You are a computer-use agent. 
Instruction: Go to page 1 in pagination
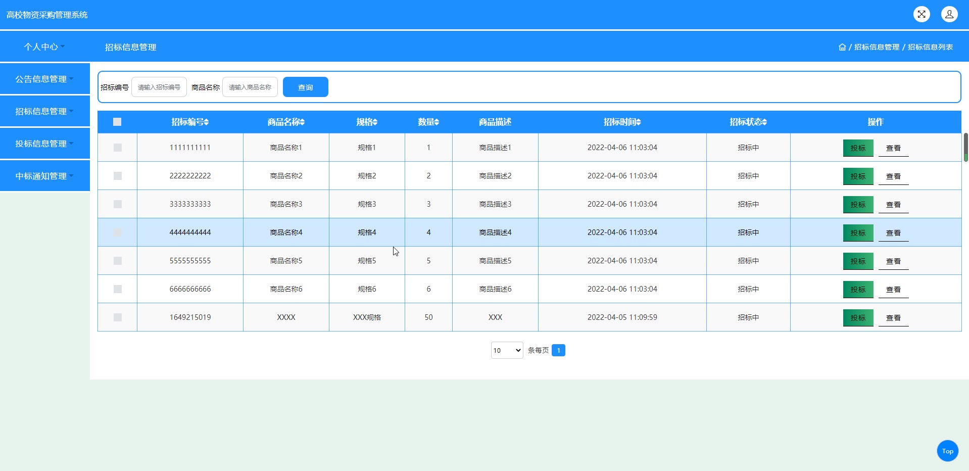coord(558,350)
